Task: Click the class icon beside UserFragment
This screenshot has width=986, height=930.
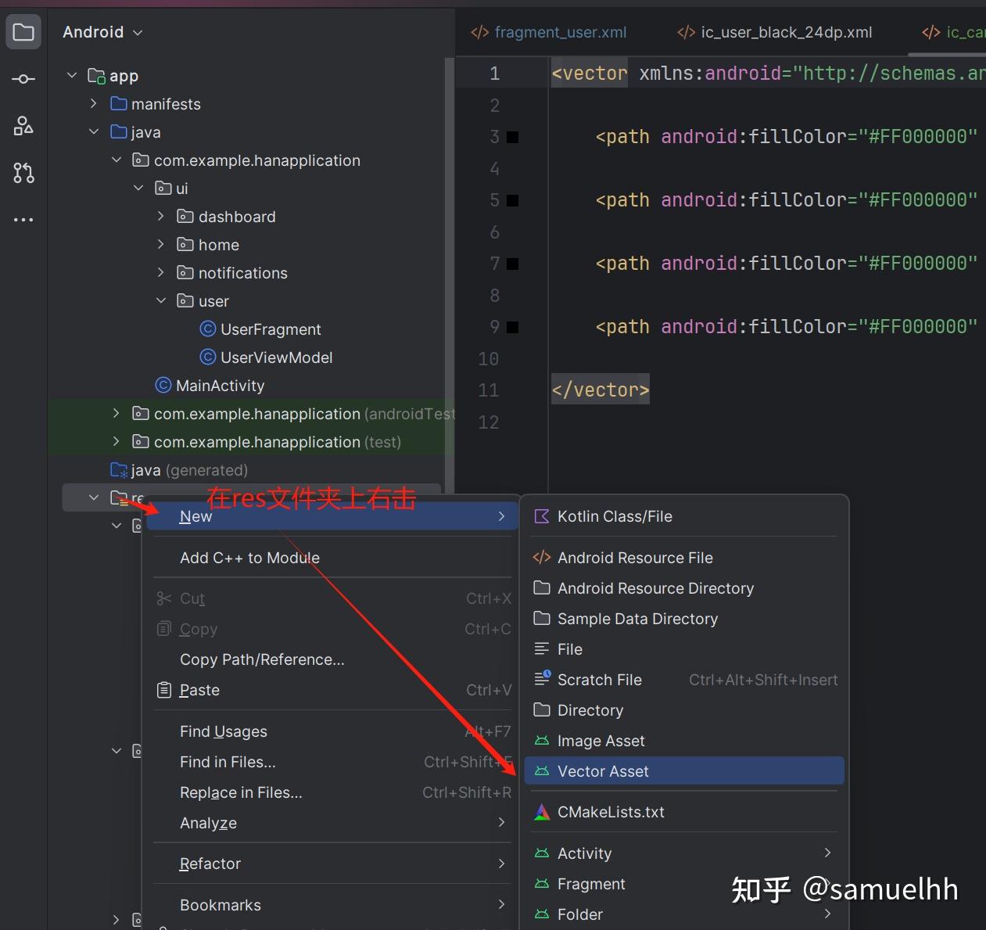Action: pyautogui.click(x=207, y=329)
